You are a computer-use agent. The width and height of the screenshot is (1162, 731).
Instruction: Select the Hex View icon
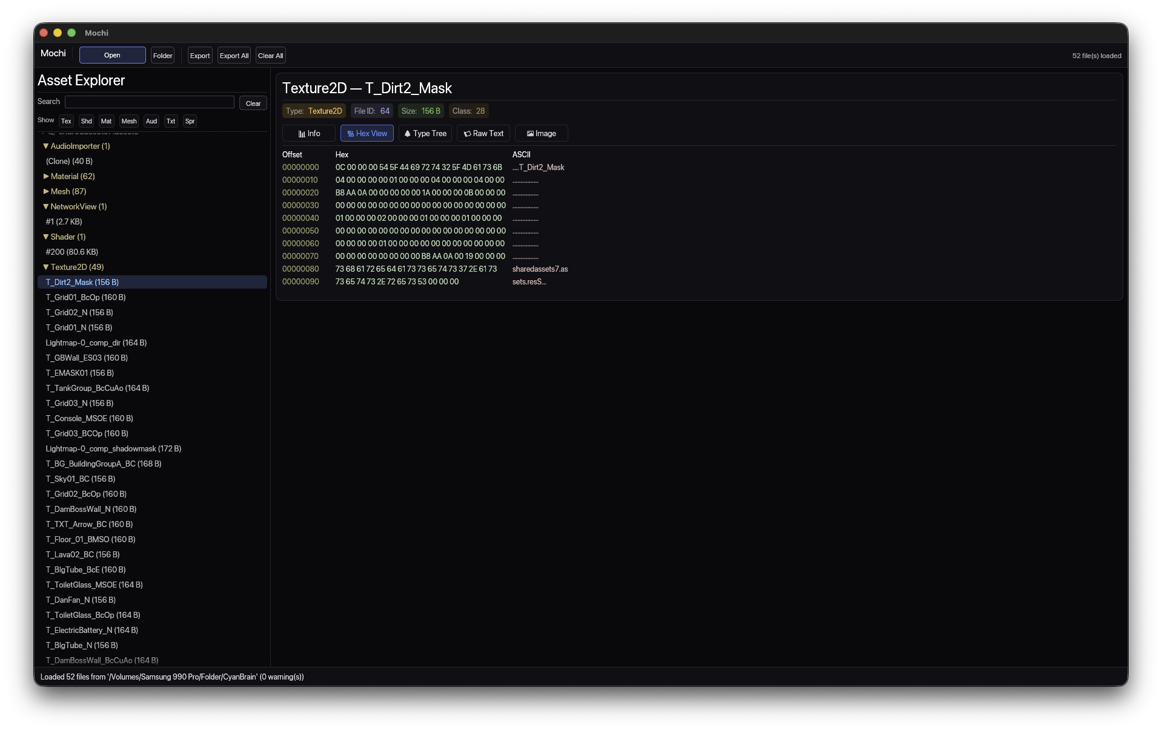(350, 133)
